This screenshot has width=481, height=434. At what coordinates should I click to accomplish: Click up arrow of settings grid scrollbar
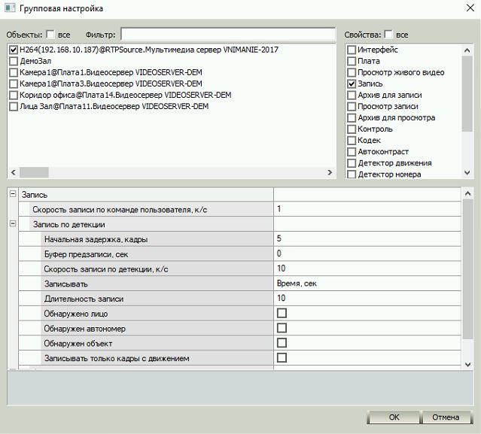tap(467, 193)
